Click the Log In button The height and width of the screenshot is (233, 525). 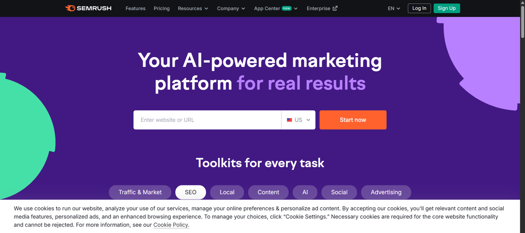[x=419, y=8]
